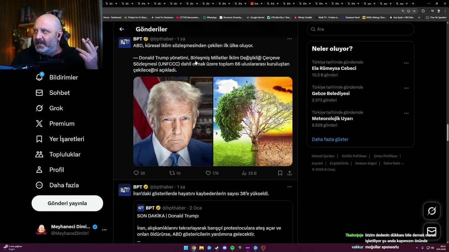Open WhatsApp bookmark
The width and height of the screenshot is (449, 252).
point(210,17)
